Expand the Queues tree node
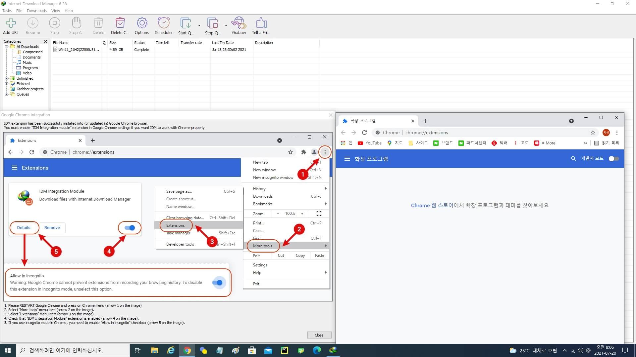The width and height of the screenshot is (636, 357). click(x=6, y=94)
